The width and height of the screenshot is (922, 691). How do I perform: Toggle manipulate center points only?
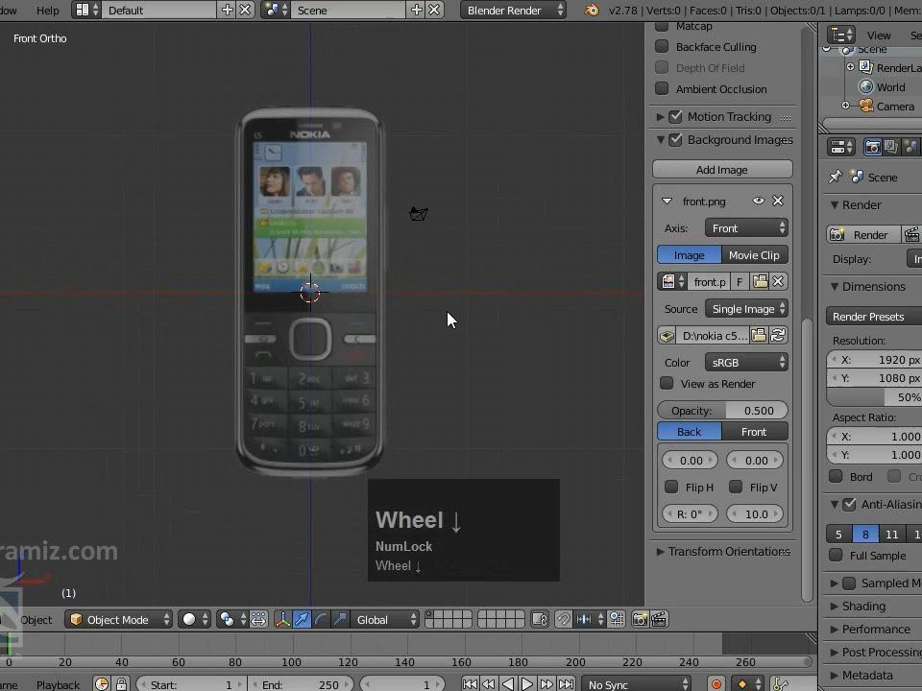[258, 619]
